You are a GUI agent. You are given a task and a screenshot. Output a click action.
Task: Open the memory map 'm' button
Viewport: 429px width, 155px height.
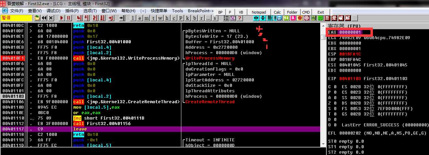146,18
